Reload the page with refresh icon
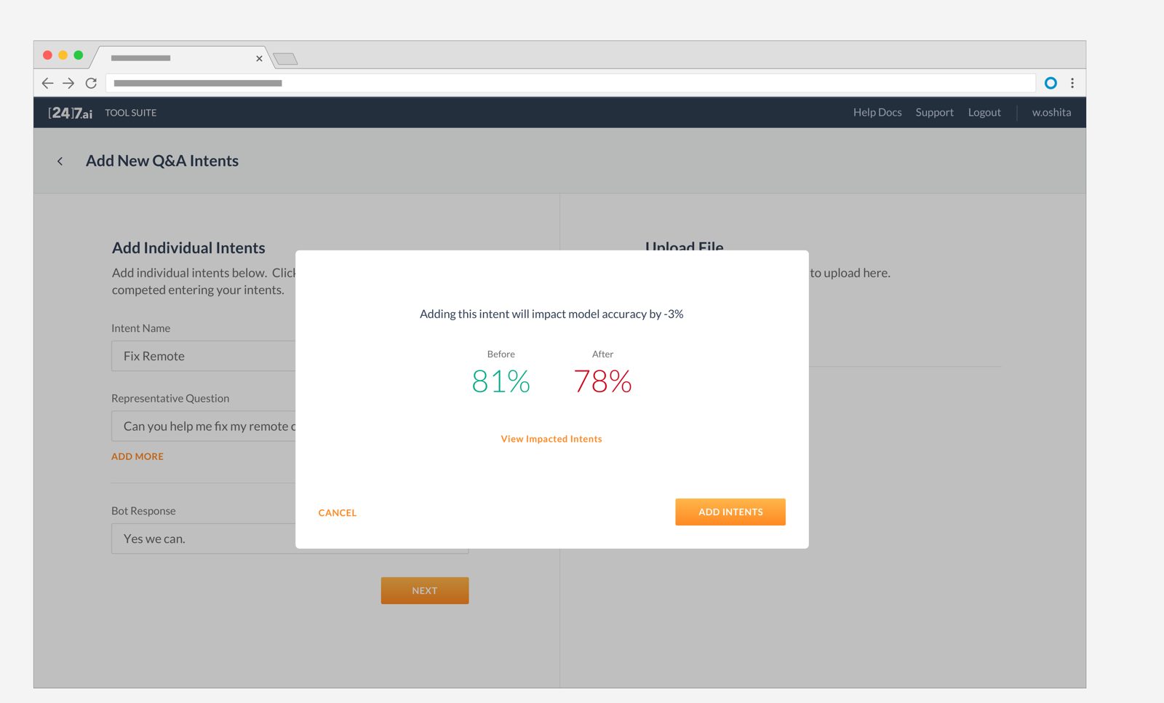This screenshot has width=1164, height=703. (x=91, y=83)
